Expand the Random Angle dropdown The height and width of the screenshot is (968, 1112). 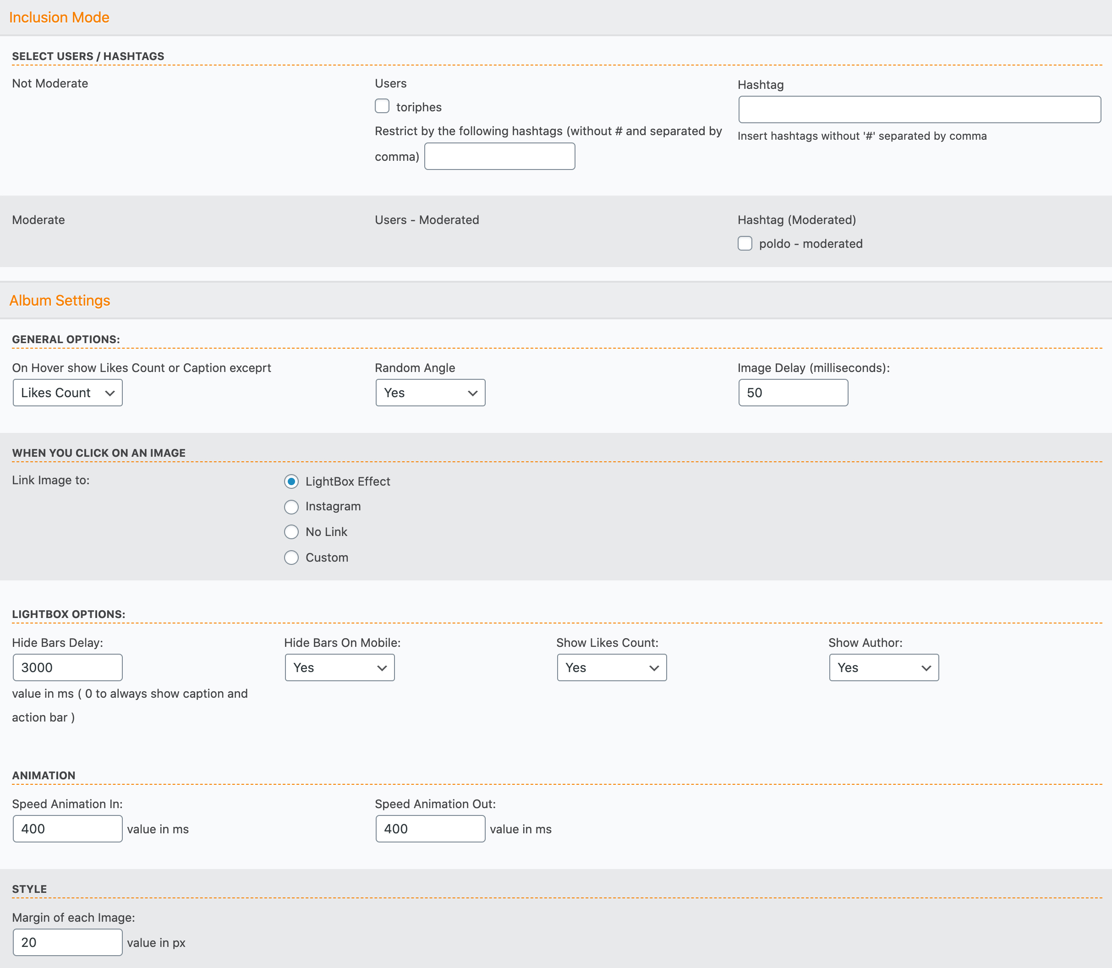(x=430, y=393)
